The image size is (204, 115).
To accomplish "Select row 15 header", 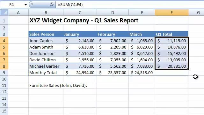I will coord(4,111).
